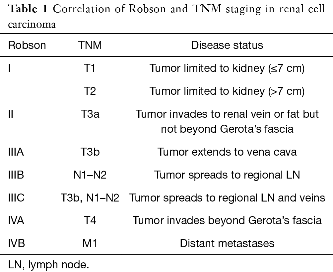Viewport: 333px width, 272px height.
Task: Click the Robson stage II cell
Action: pyautogui.click(x=11, y=114)
